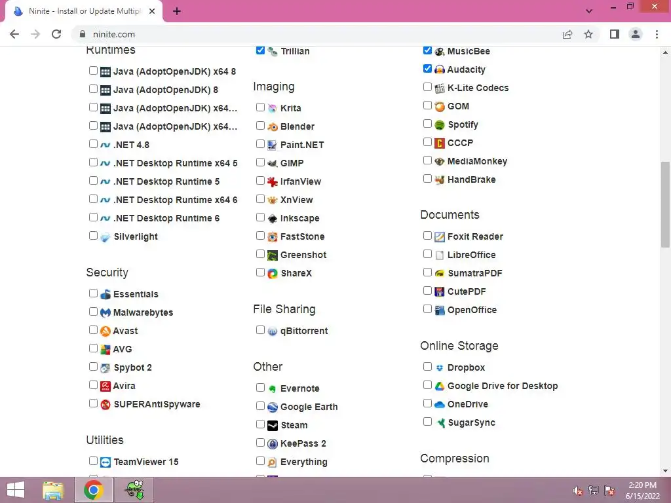The height and width of the screenshot is (503, 671).
Task: Click the Avast orange icon
Action: (x=105, y=331)
